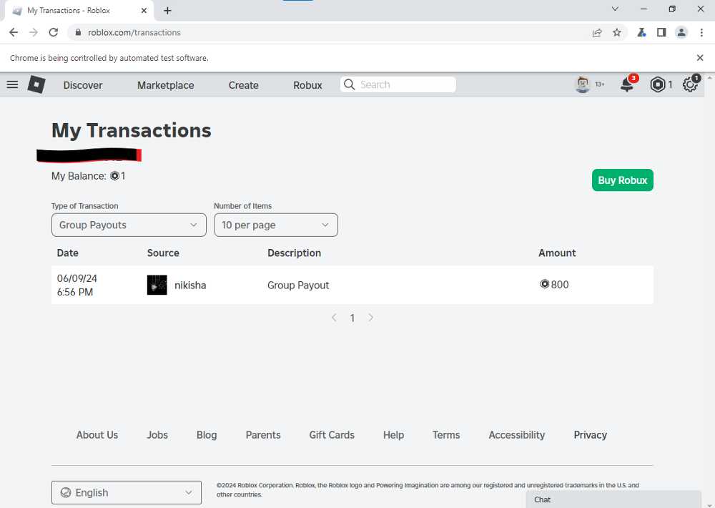Open the English language selector
This screenshot has height=508, width=715.
[127, 492]
